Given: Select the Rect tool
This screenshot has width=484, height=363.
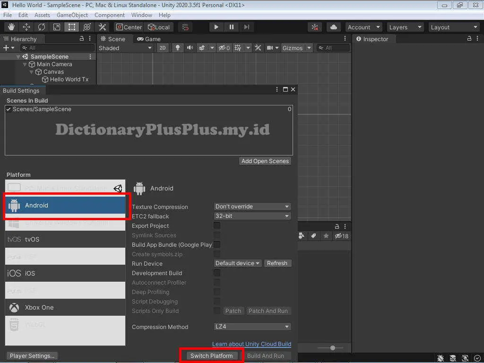Looking at the screenshot, I should point(72,27).
